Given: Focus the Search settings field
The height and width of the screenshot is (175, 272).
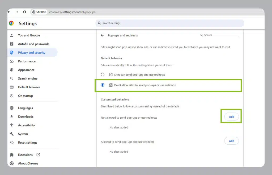Looking at the screenshot, I should [170, 23].
